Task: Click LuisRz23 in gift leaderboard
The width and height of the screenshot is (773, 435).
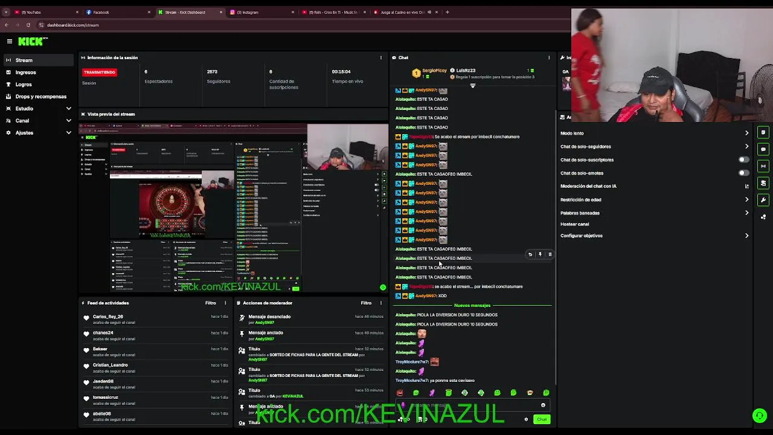Action: (466, 71)
